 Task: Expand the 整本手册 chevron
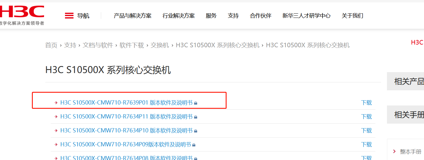click(394, 152)
